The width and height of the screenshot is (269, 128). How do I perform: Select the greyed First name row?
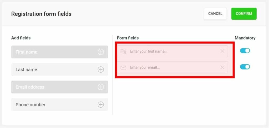pos(60,52)
